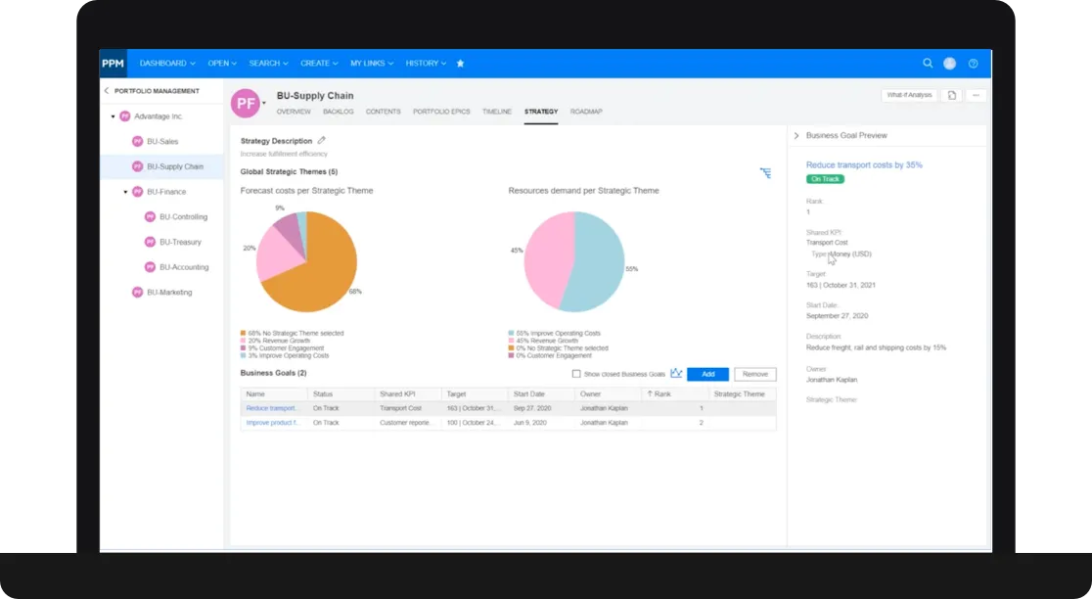Screen dimensions: 1092x599
Task: Enable Show closed Business Goals
Action: (577, 373)
